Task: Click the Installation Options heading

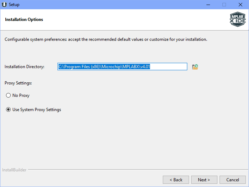Action: 24,20
